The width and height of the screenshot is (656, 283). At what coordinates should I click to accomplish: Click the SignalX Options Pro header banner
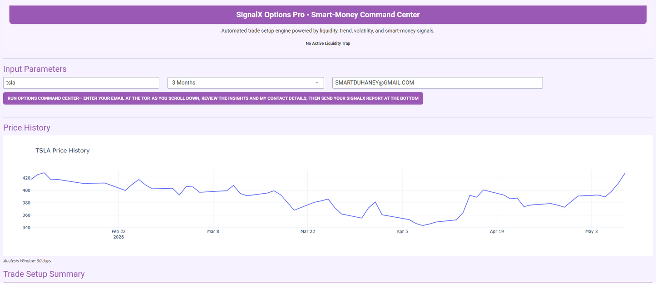pyautogui.click(x=328, y=15)
